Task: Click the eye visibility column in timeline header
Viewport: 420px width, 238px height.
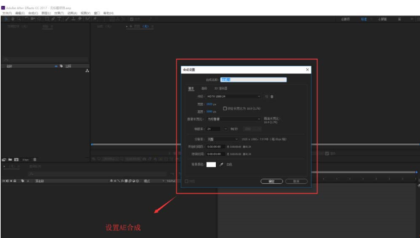Action: click(x=4, y=181)
